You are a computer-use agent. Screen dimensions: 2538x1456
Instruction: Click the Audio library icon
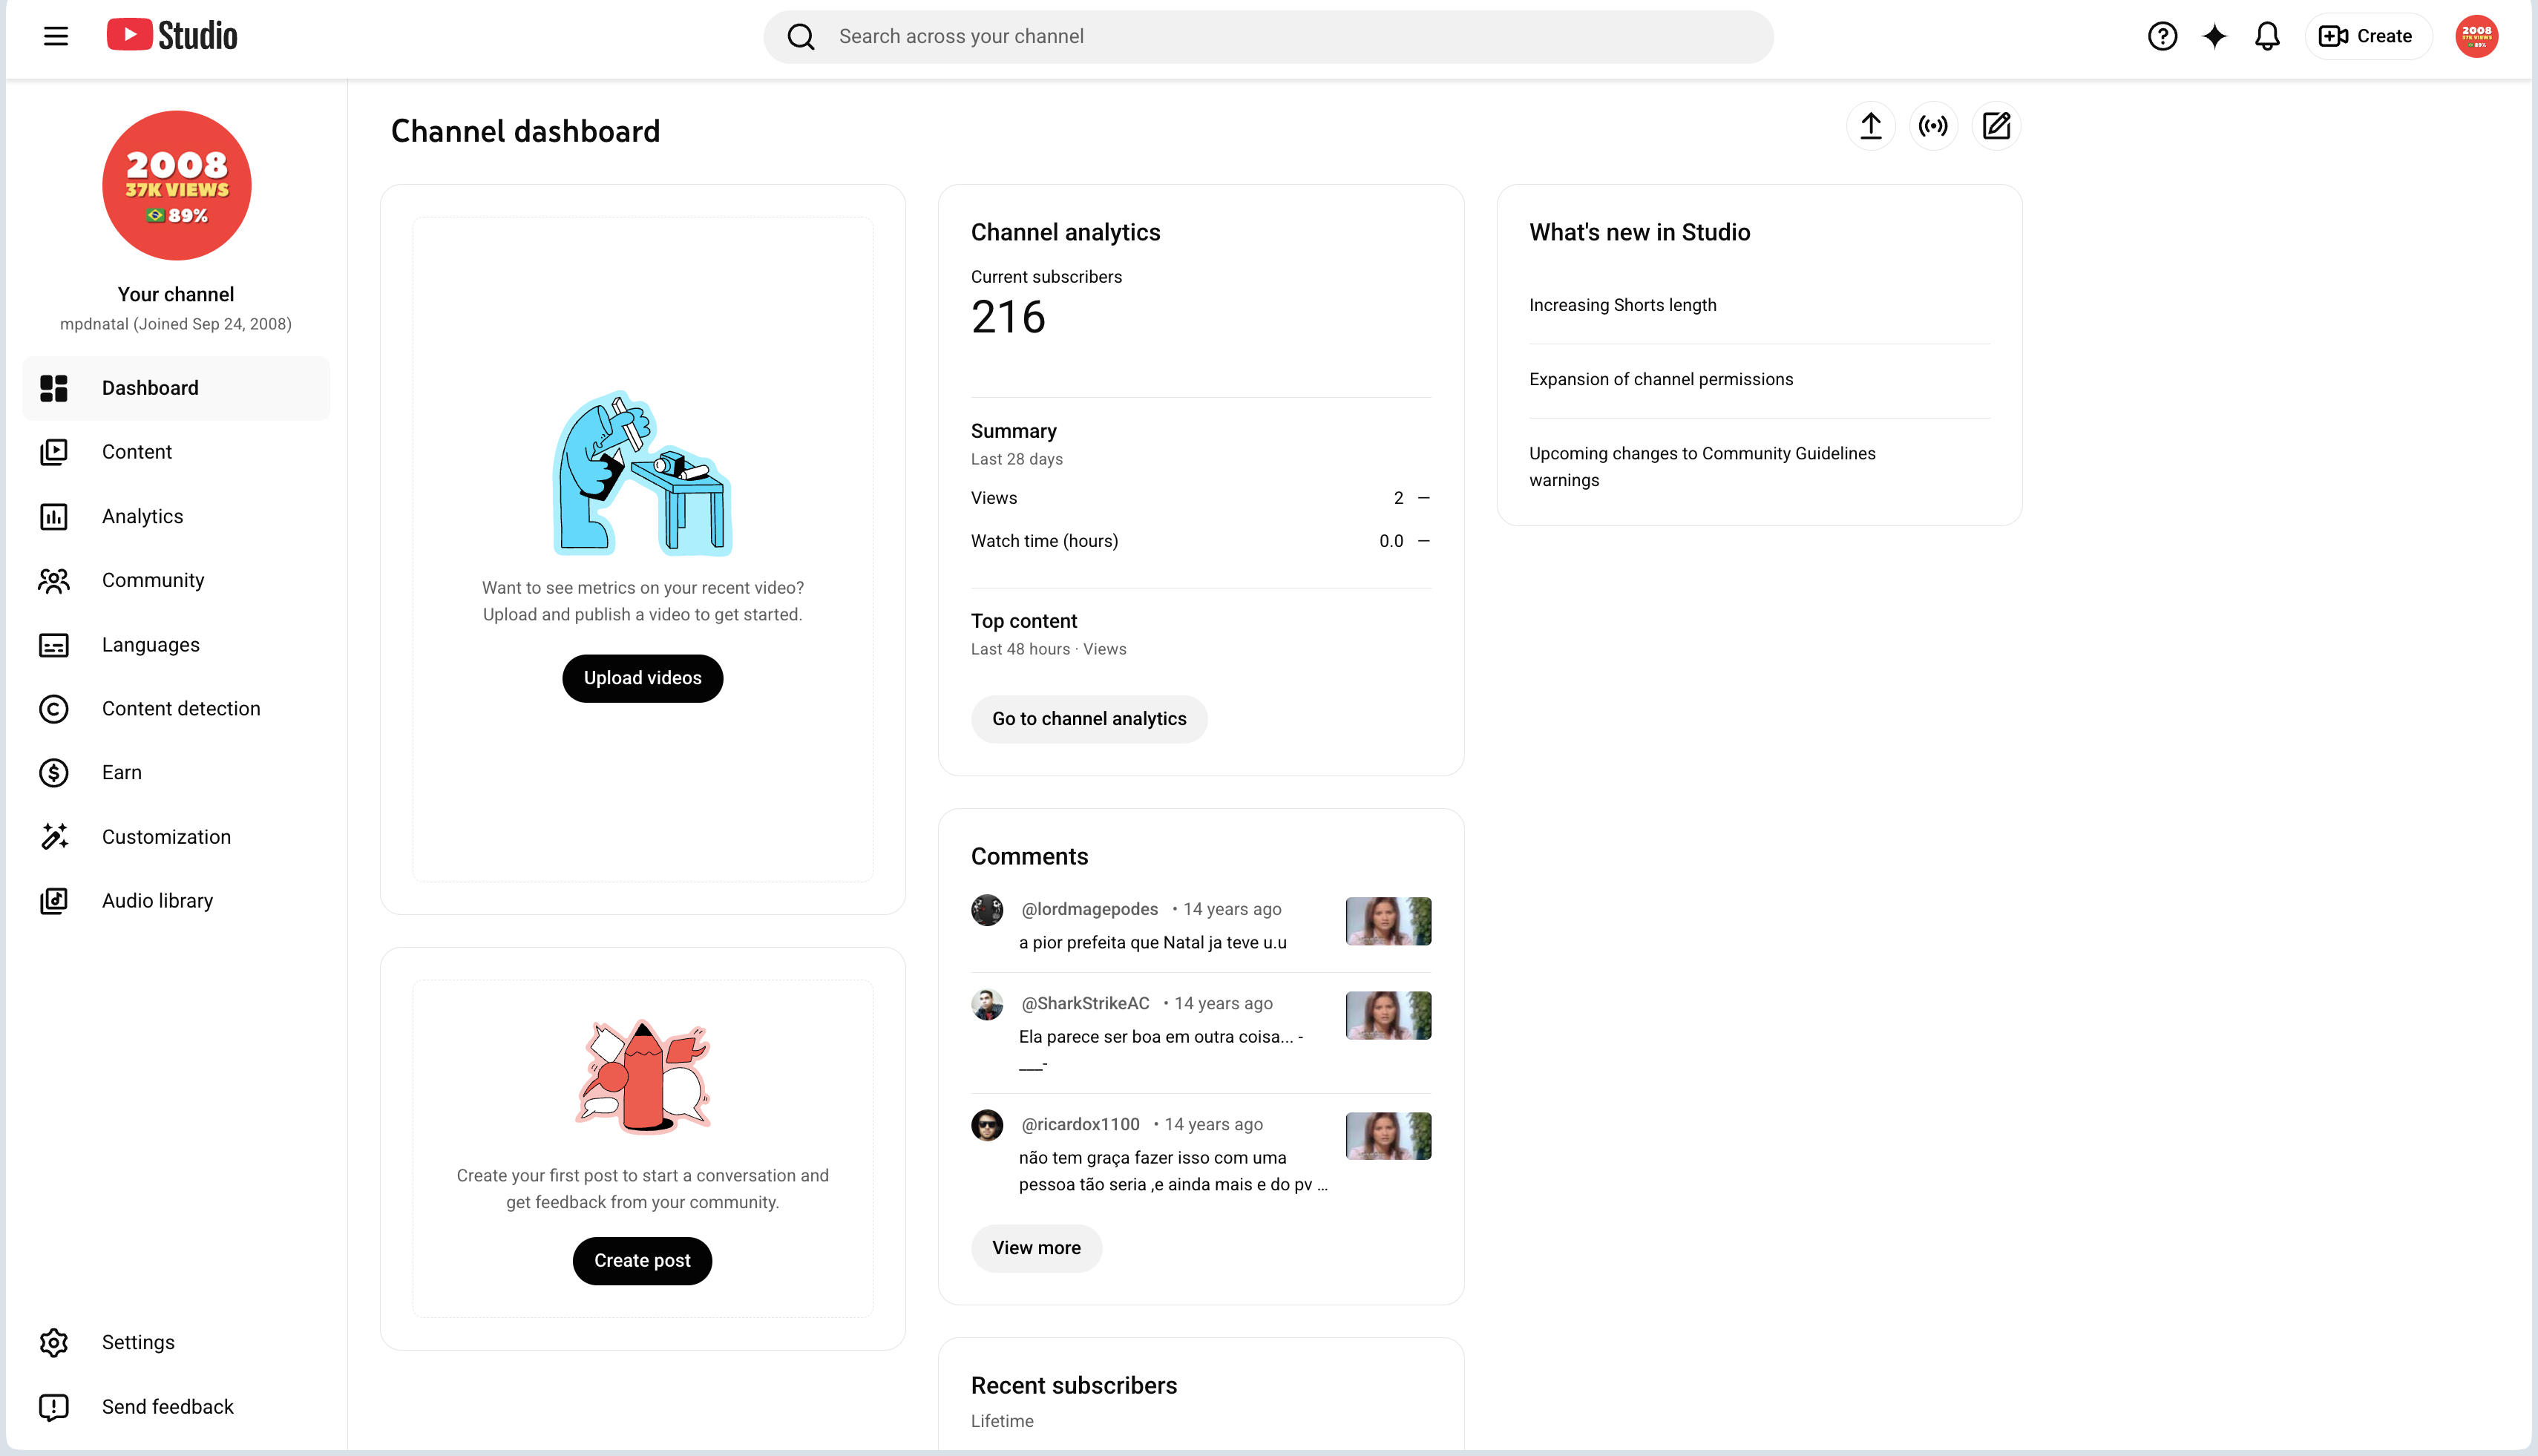tap(54, 901)
